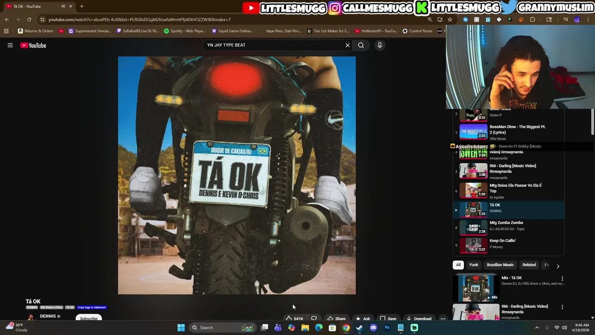
Task: Open the Squid Game Online bookmark
Action: coord(232,31)
